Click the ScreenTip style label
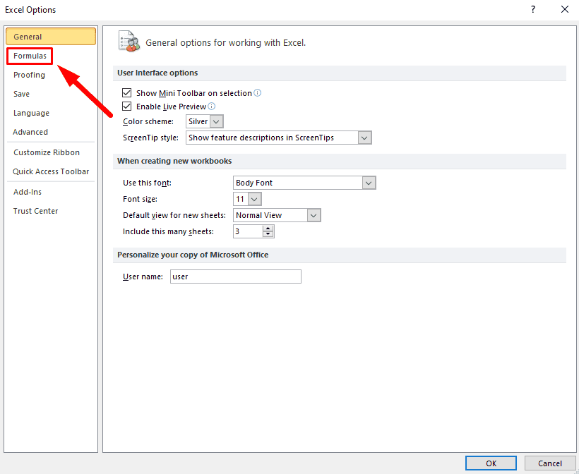The height and width of the screenshot is (474, 579). click(x=150, y=138)
